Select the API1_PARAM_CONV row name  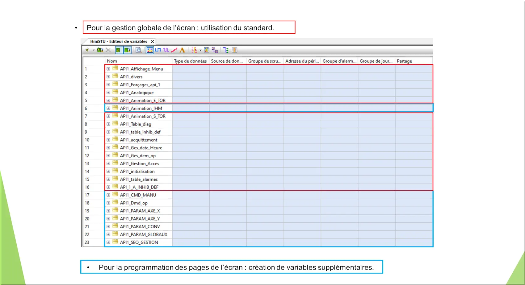point(140,227)
